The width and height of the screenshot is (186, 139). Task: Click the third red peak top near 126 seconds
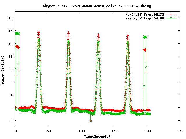tap(98, 34)
